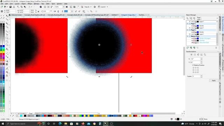Toggle visibility eye of Page 6 Layer 1

[x=192, y=34]
